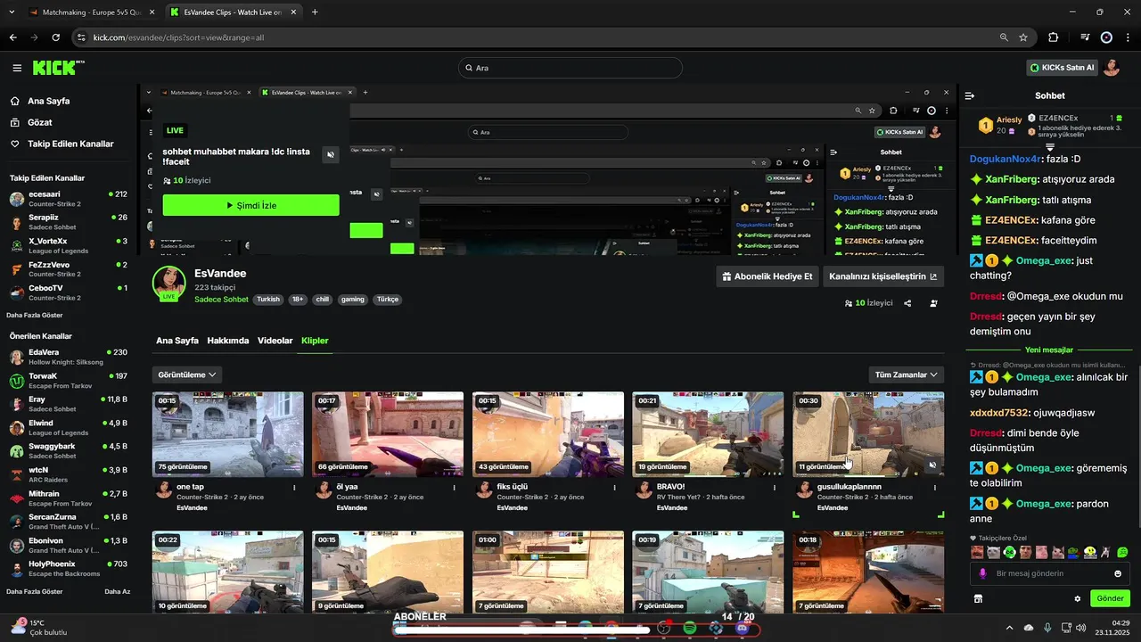1141x642 pixels.
Task: Open the Sadece Sohbet category link under EsVandee
Action: [x=221, y=300]
